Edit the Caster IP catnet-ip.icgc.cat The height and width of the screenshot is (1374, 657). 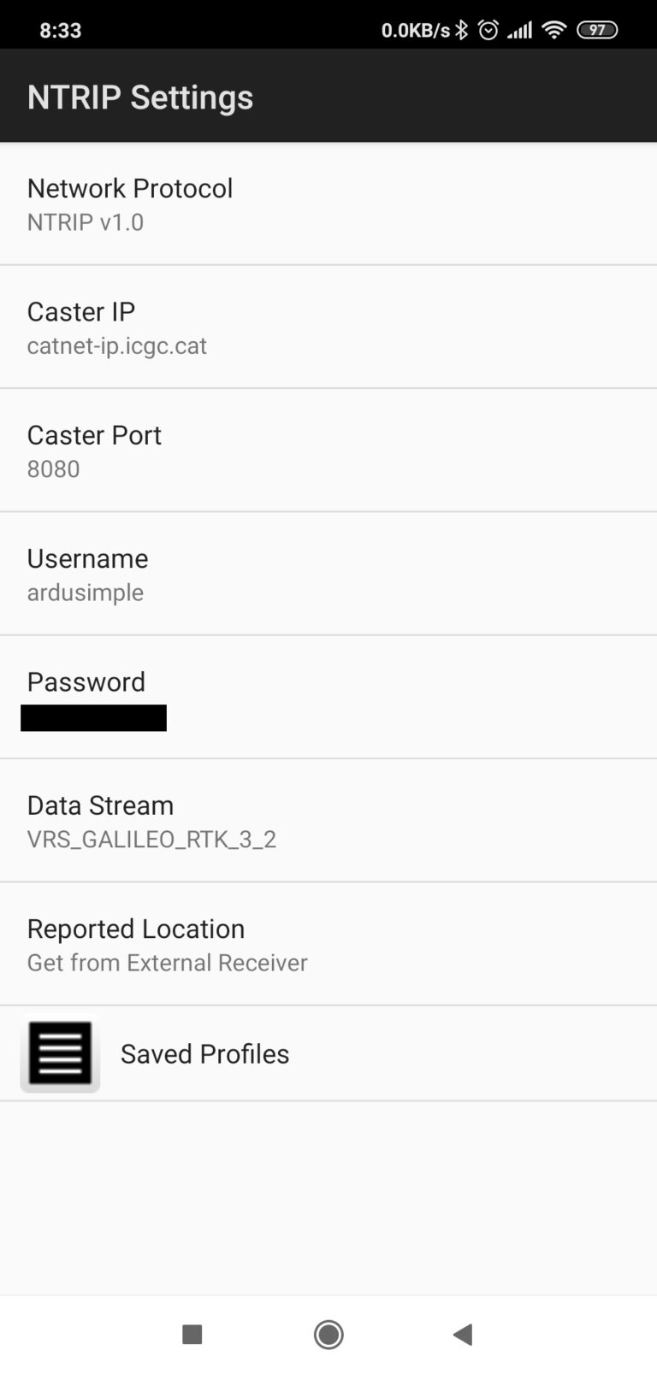tap(328, 326)
